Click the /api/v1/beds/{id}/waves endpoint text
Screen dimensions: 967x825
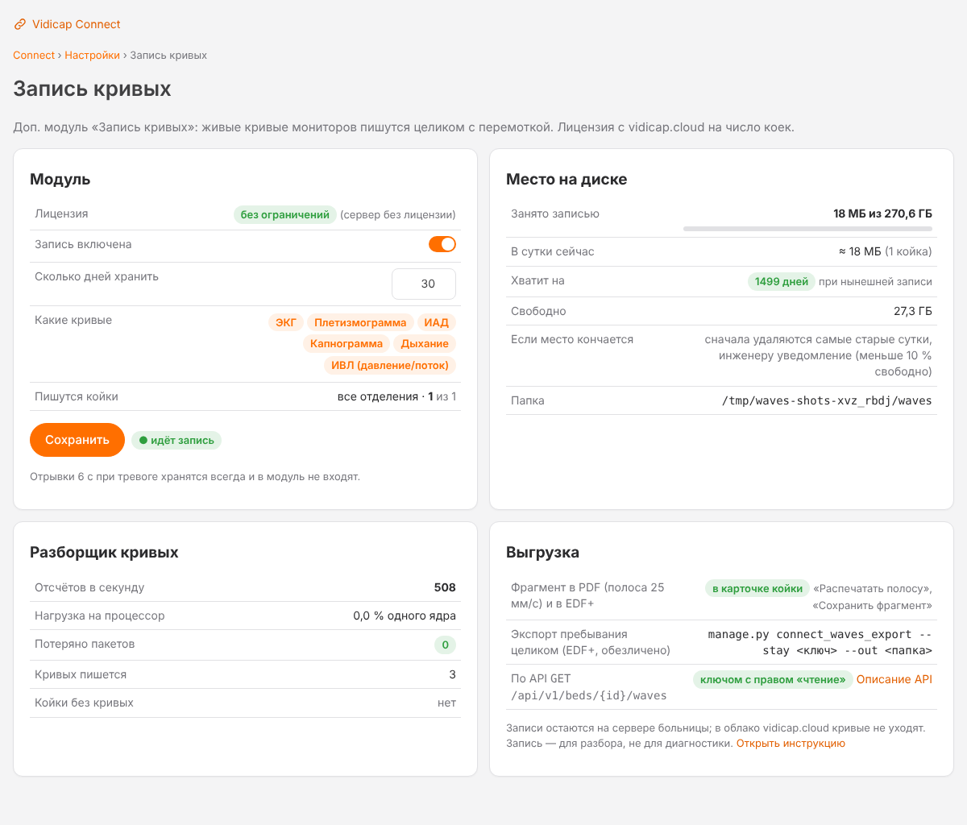point(589,695)
